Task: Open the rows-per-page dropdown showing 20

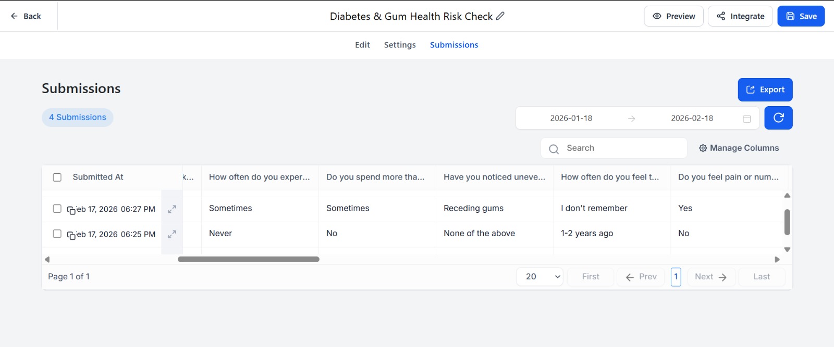Action: [539, 277]
